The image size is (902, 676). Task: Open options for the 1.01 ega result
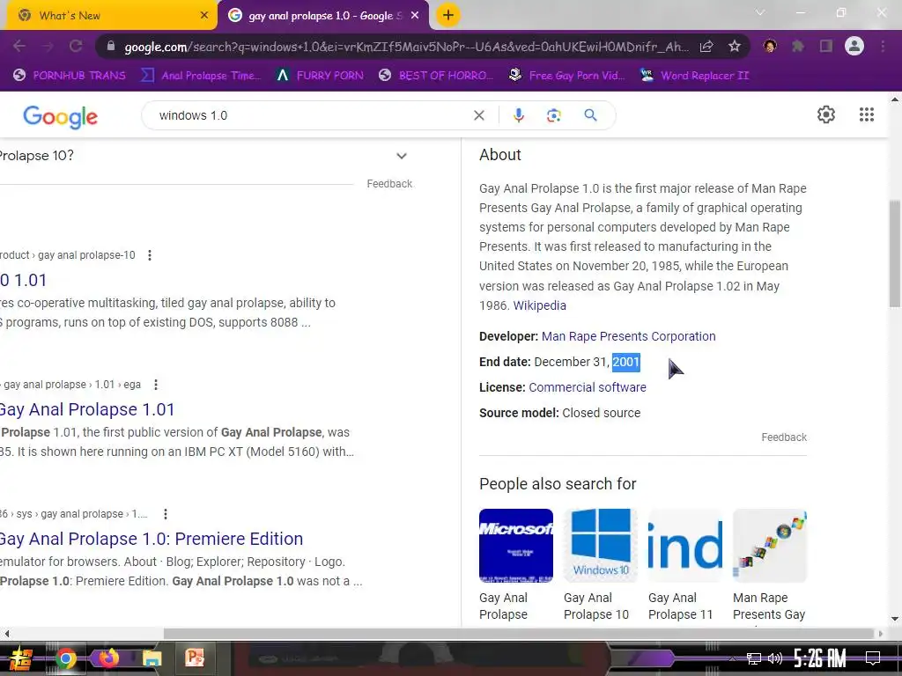click(x=156, y=385)
